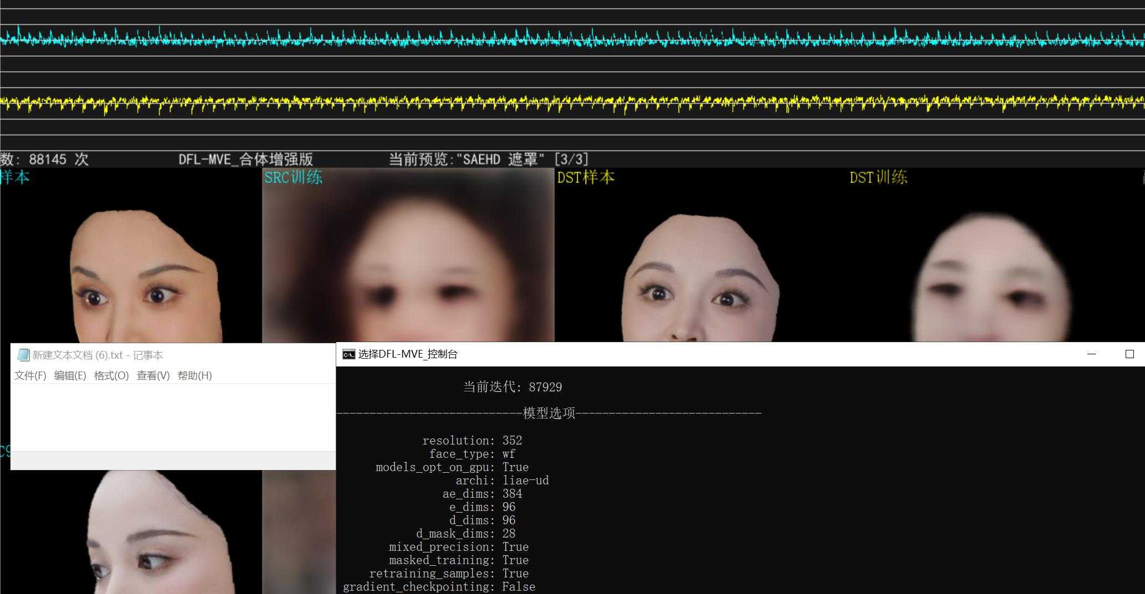Click the mixed_precision: True console line
Screen dimensions: 1145x594
tap(459, 547)
